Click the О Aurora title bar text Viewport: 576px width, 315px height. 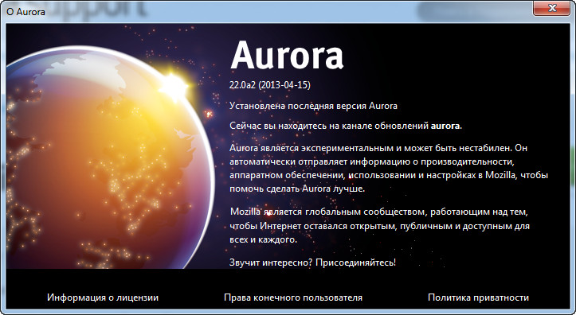(25, 12)
